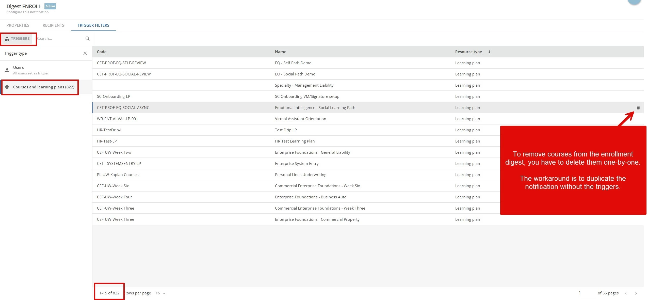Go to previous page arrow
Viewport: 647px width, 300px height.
626,293
